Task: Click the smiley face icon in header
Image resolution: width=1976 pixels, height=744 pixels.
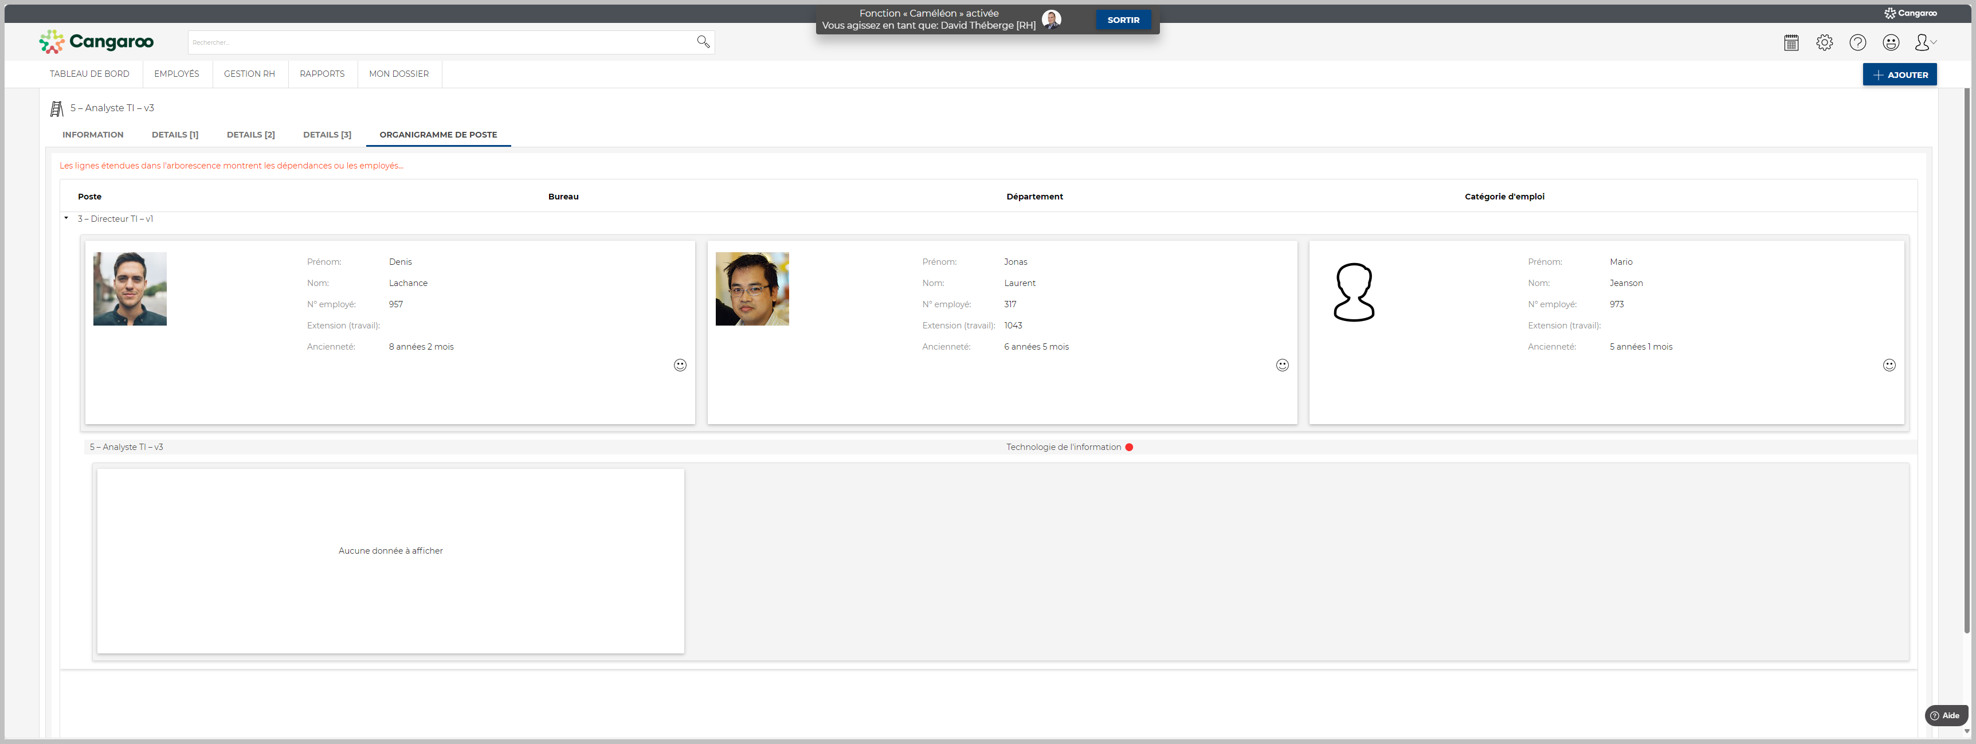Action: point(1891,43)
